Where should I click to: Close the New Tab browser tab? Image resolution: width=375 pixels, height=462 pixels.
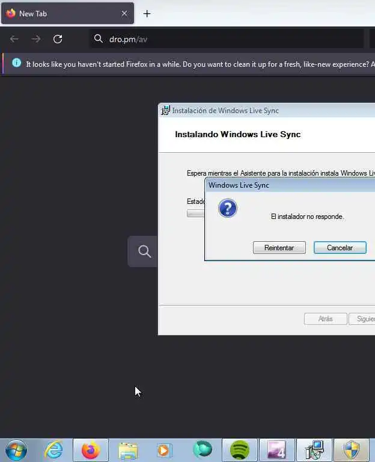point(124,14)
